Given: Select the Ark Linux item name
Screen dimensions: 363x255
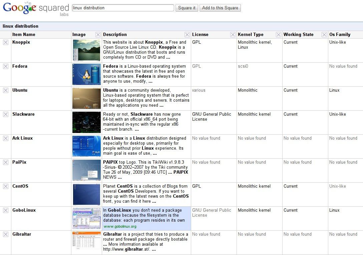Looking at the screenshot, I should tap(22, 138).
